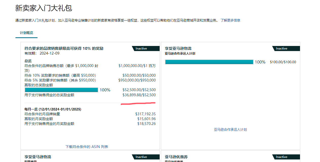The image size is (320, 162).
Task: Open the blue 亚马逊合作承运人计划 link
Action: coord(230,129)
